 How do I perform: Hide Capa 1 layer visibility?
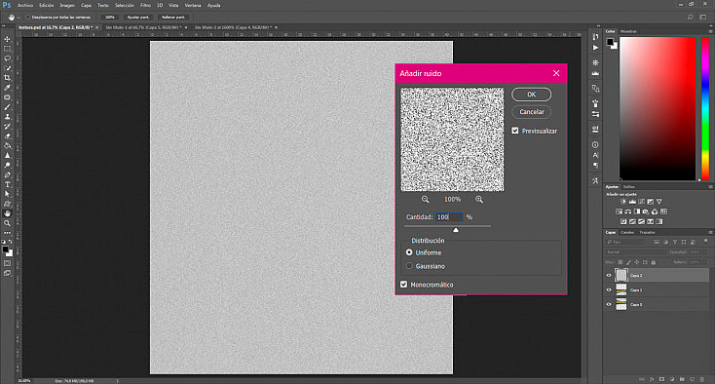pos(609,290)
